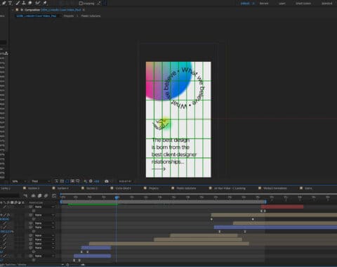Screen dimensions: 337x267
Task: Select the bottom purple layer bar
Action: pyautogui.click(x=93, y=256)
